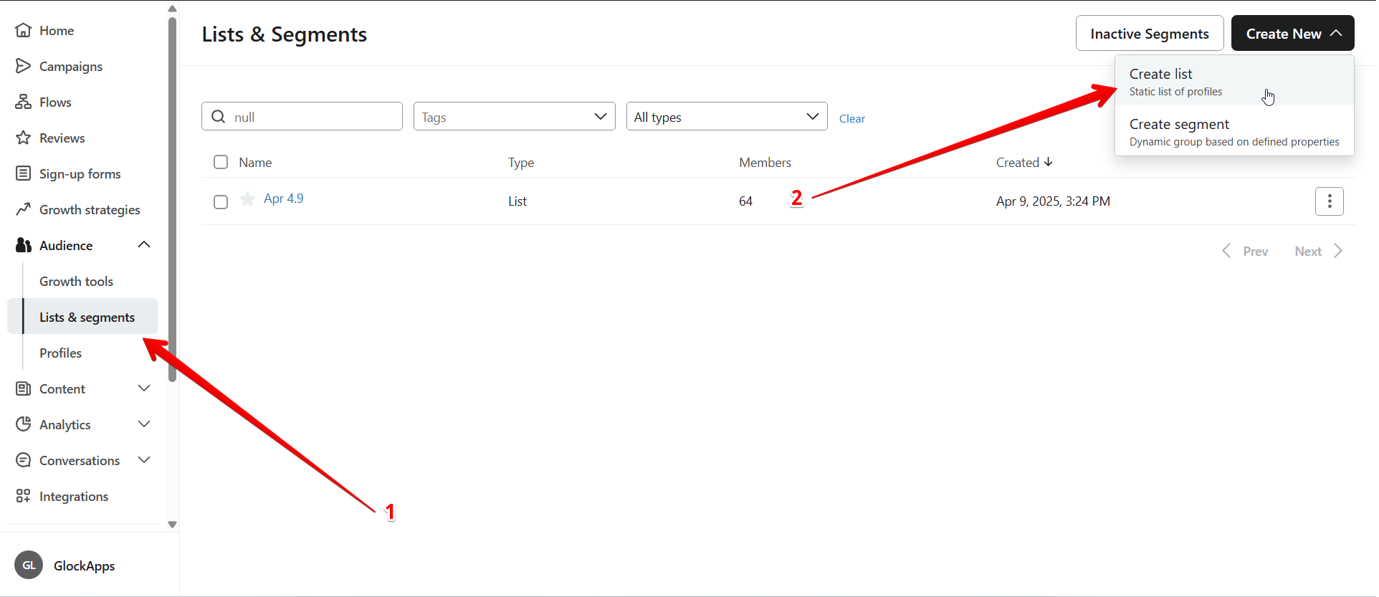The image size is (1379, 597).
Task: Choose Create list menu option
Action: coord(1234,82)
